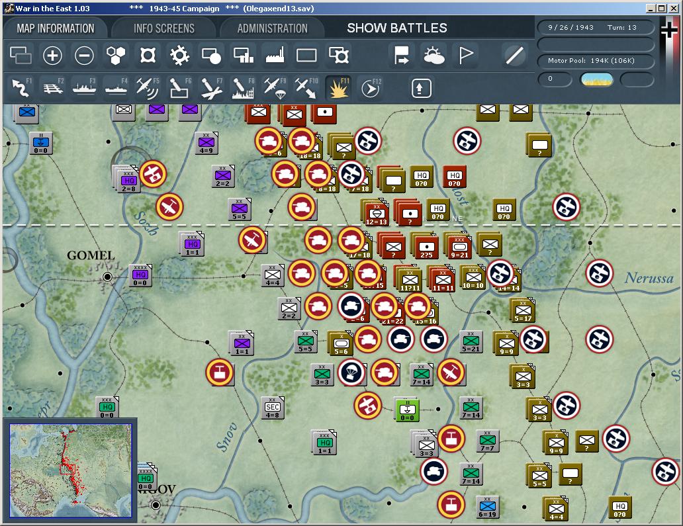Click the rectangle-with-gear toolbar icon

(x=338, y=56)
